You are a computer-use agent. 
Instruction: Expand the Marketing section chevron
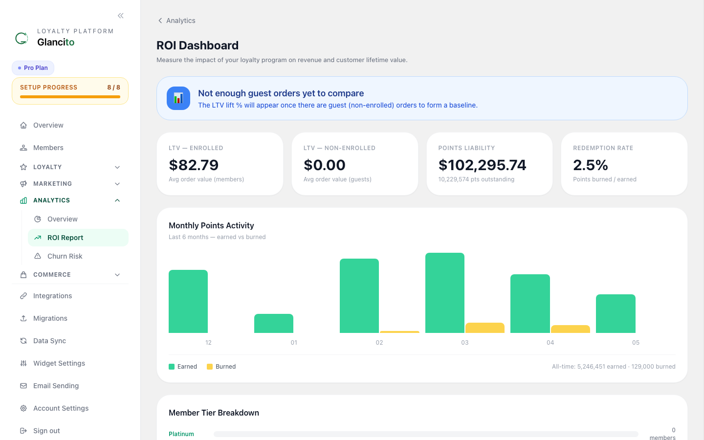point(117,184)
